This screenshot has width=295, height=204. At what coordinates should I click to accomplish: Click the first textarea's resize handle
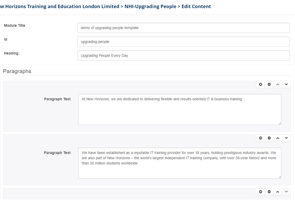(x=280, y=123)
